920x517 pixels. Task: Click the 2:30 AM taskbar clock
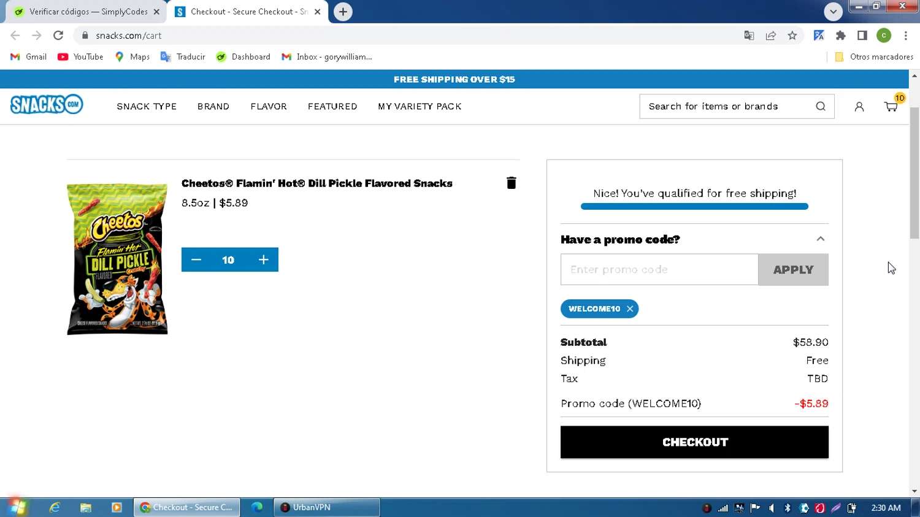tap(886, 508)
